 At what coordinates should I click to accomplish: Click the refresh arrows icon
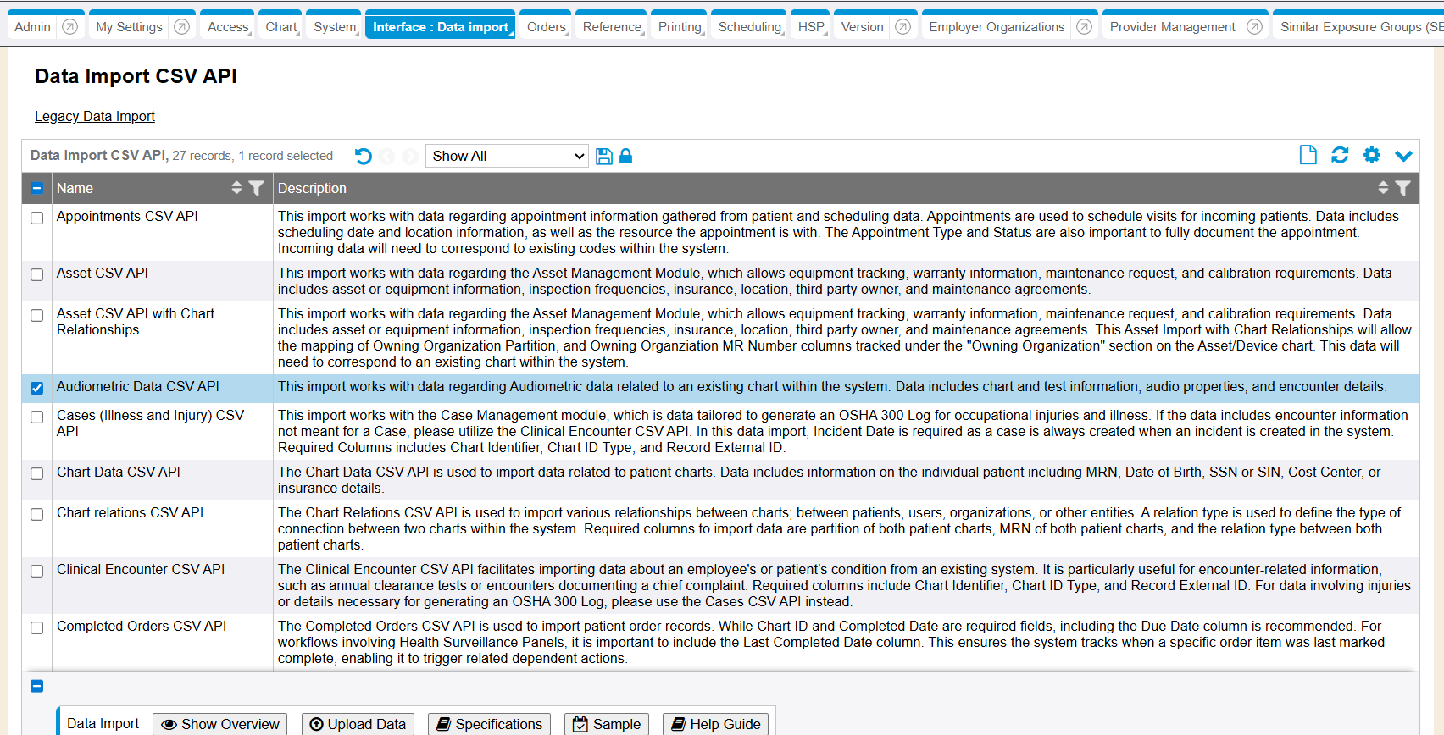[1340, 155]
